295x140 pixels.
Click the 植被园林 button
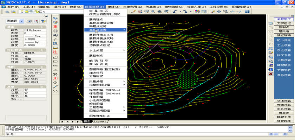[x=284, y=121]
